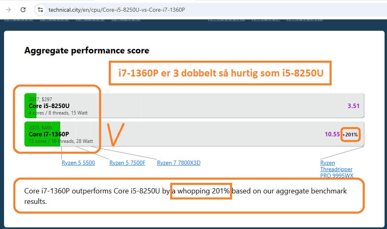
Task: Open the Ryzen Threadripper PRO 9995WX link
Action: [x=336, y=169]
